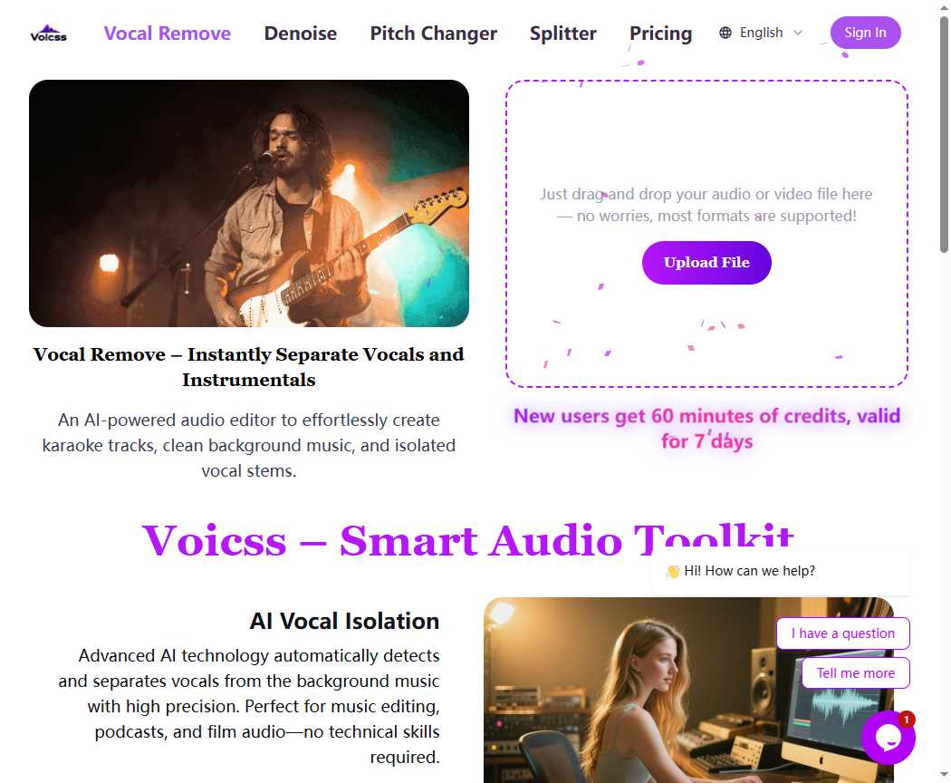Go to the Denoise page
Image resolution: width=951 pixels, height=783 pixels.
(300, 34)
